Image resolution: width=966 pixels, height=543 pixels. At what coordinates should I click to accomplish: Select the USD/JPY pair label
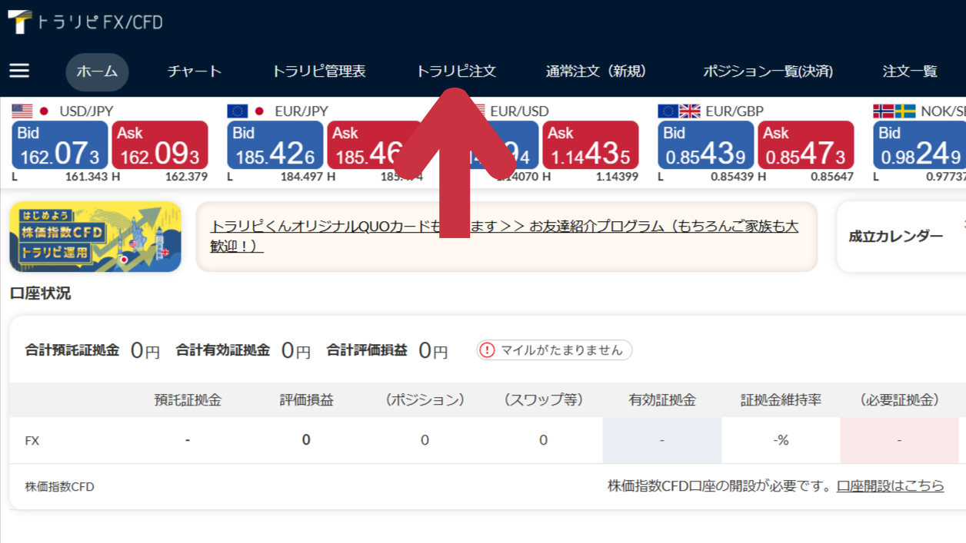pyautogui.click(x=86, y=111)
